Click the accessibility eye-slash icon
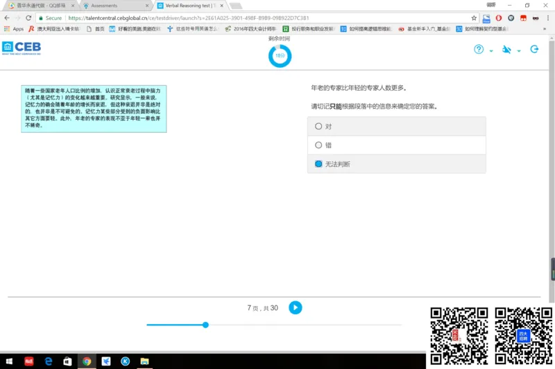555x369 pixels. coord(506,49)
